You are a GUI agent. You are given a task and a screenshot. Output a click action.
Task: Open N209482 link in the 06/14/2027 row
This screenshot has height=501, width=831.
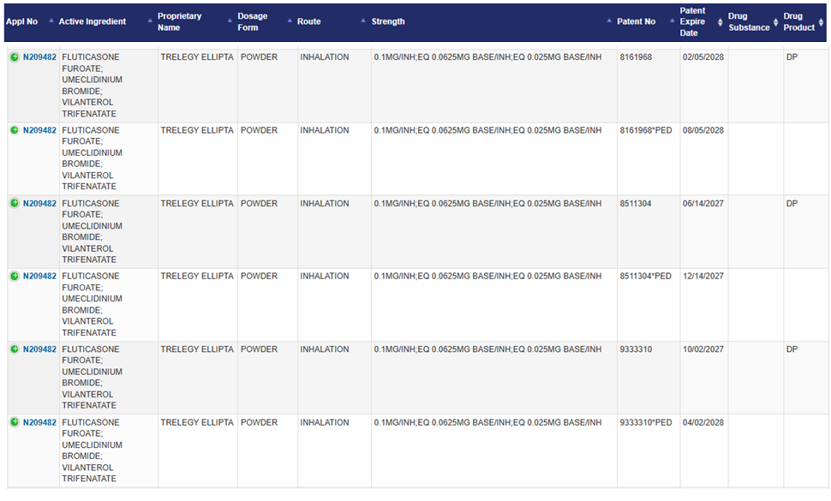pyautogui.click(x=39, y=203)
